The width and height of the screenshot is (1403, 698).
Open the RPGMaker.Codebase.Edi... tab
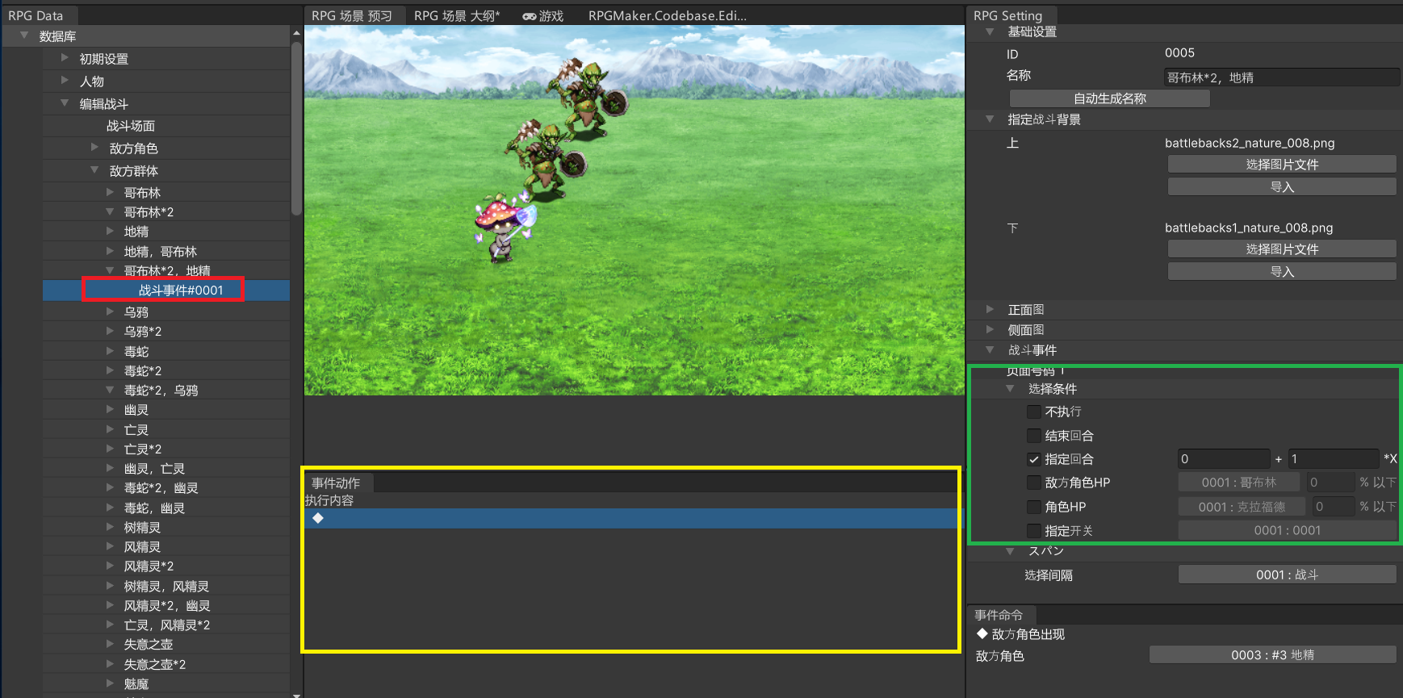pyautogui.click(x=667, y=16)
